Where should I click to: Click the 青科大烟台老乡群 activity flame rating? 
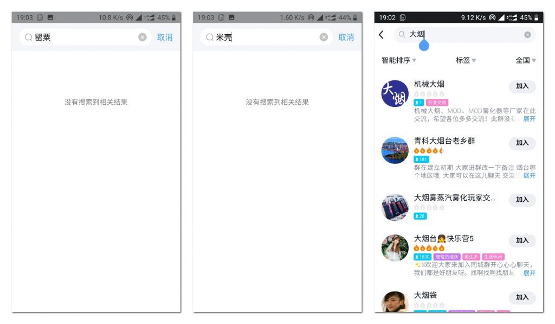pyautogui.click(x=429, y=151)
